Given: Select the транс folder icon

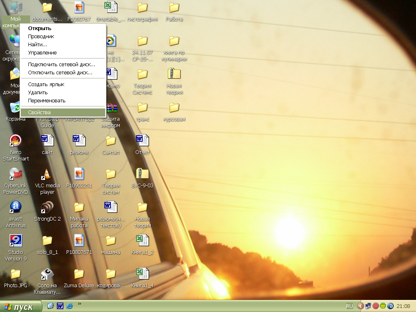Looking at the screenshot, I should [143, 108].
